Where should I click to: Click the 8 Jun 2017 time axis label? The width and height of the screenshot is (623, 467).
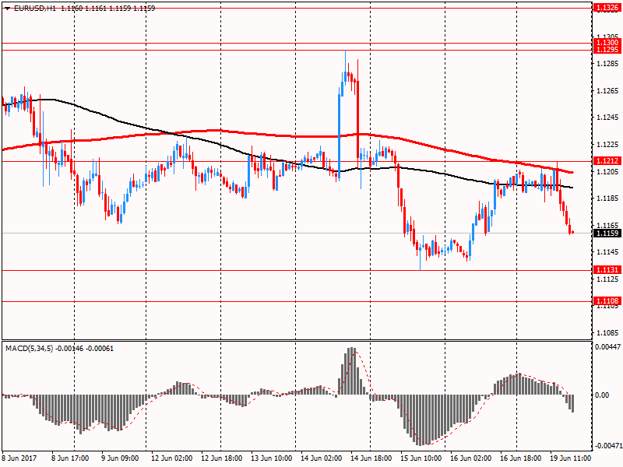click(19, 458)
